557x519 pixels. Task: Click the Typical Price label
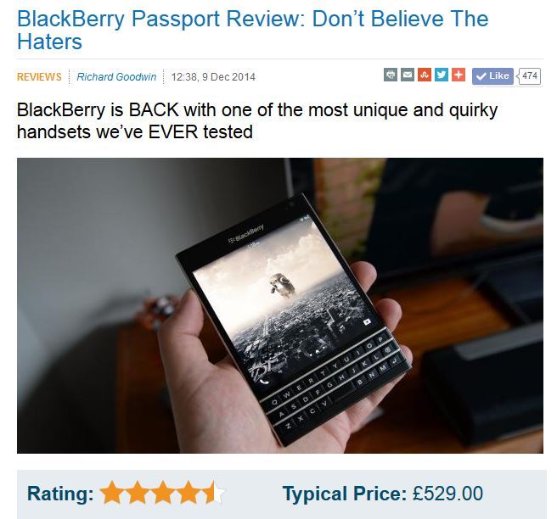click(x=345, y=494)
